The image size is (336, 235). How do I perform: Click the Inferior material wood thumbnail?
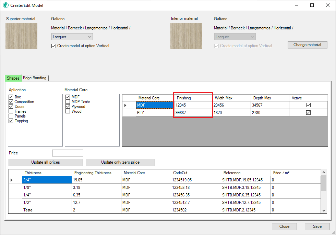[x=186, y=36]
